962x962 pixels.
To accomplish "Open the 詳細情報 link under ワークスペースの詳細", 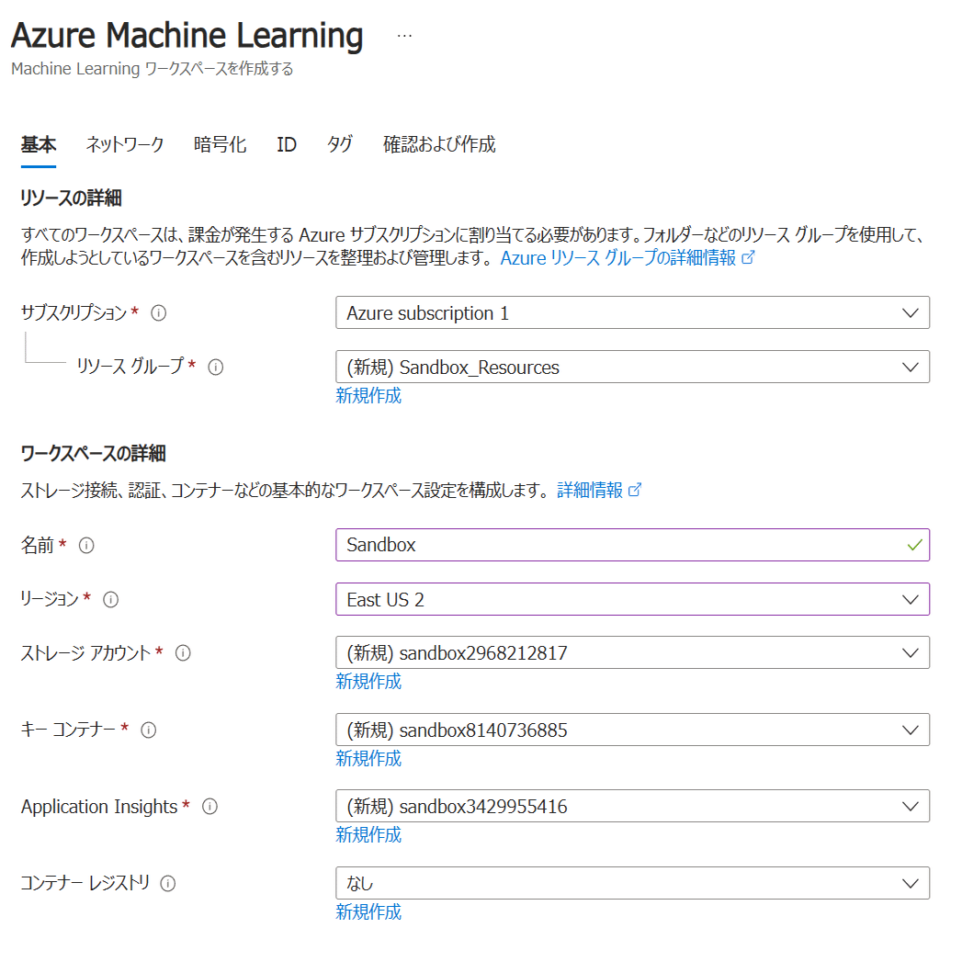I will coord(590,490).
